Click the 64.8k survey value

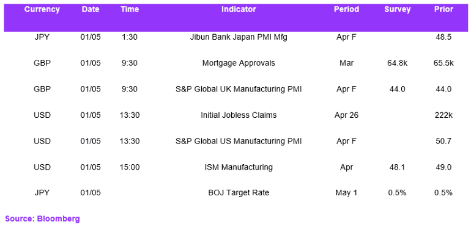[x=398, y=63]
